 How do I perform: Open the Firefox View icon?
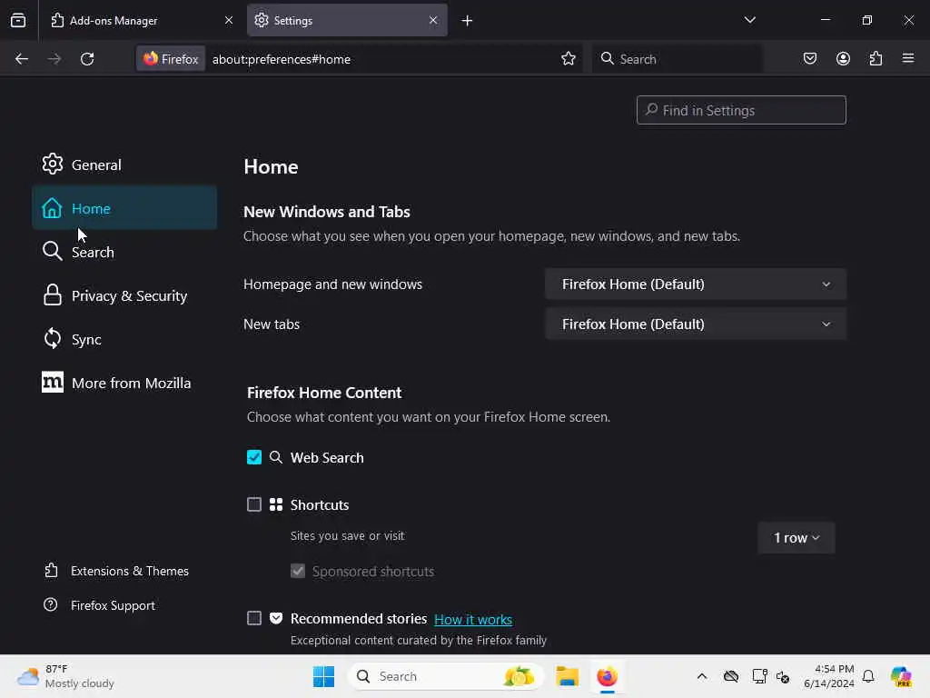pyautogui.click(x=18, y=20)
